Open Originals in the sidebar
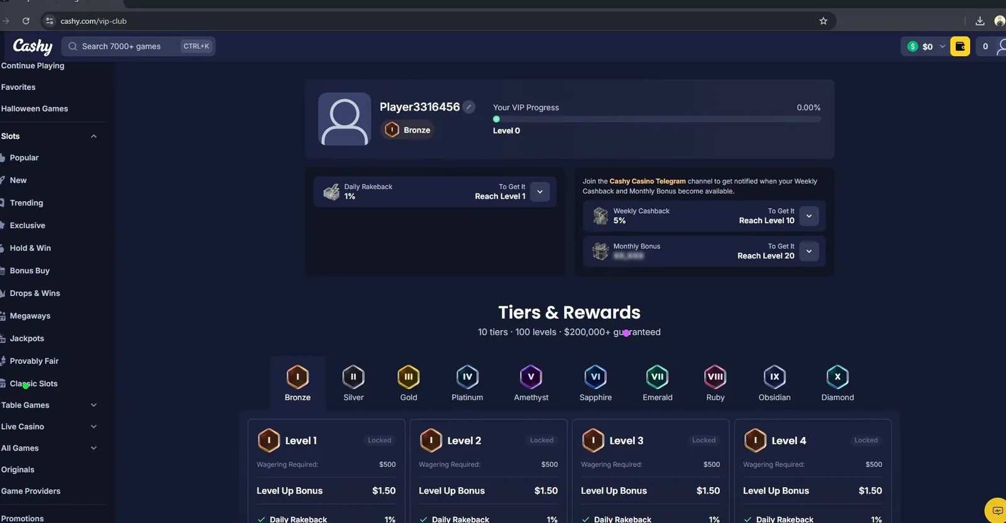Screen dimensions: 1006x523 point(18,470)
